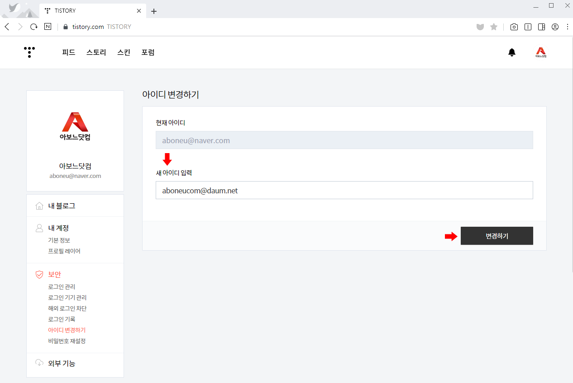Click the aboneu@naver.com text under profile
This screenshot has height=383, width=573.
click(x=75, y=176)
